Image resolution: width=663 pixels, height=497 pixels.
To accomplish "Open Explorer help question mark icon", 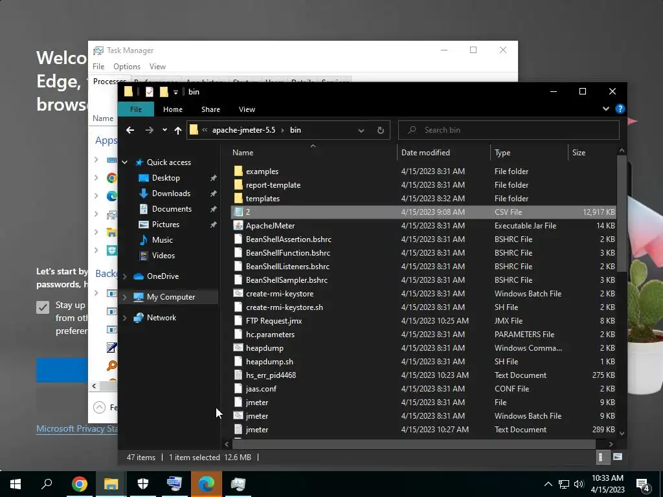I will click(x=620, y=109).
